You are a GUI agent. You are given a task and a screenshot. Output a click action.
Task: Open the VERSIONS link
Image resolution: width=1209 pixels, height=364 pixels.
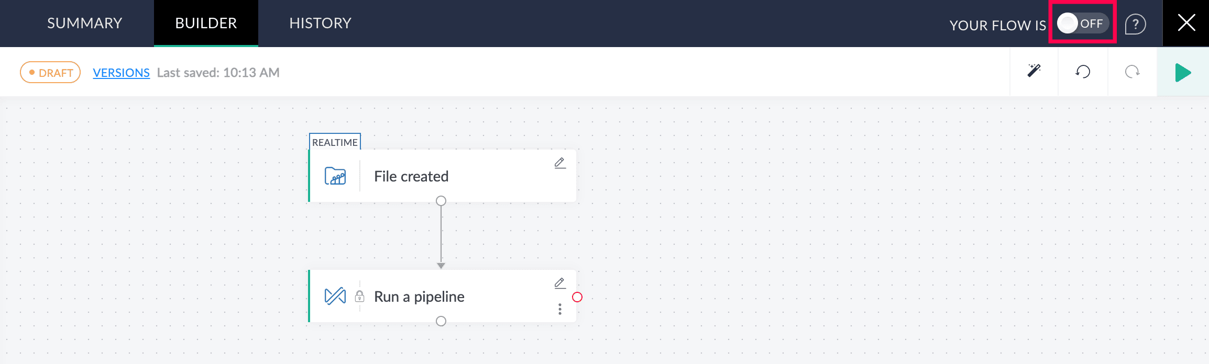click(121, 73)
